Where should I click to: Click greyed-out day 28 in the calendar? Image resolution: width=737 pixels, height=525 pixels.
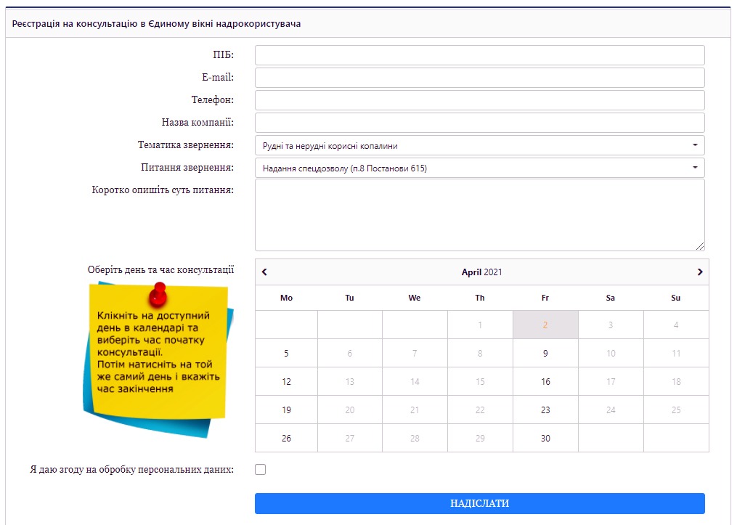[415, 438]
